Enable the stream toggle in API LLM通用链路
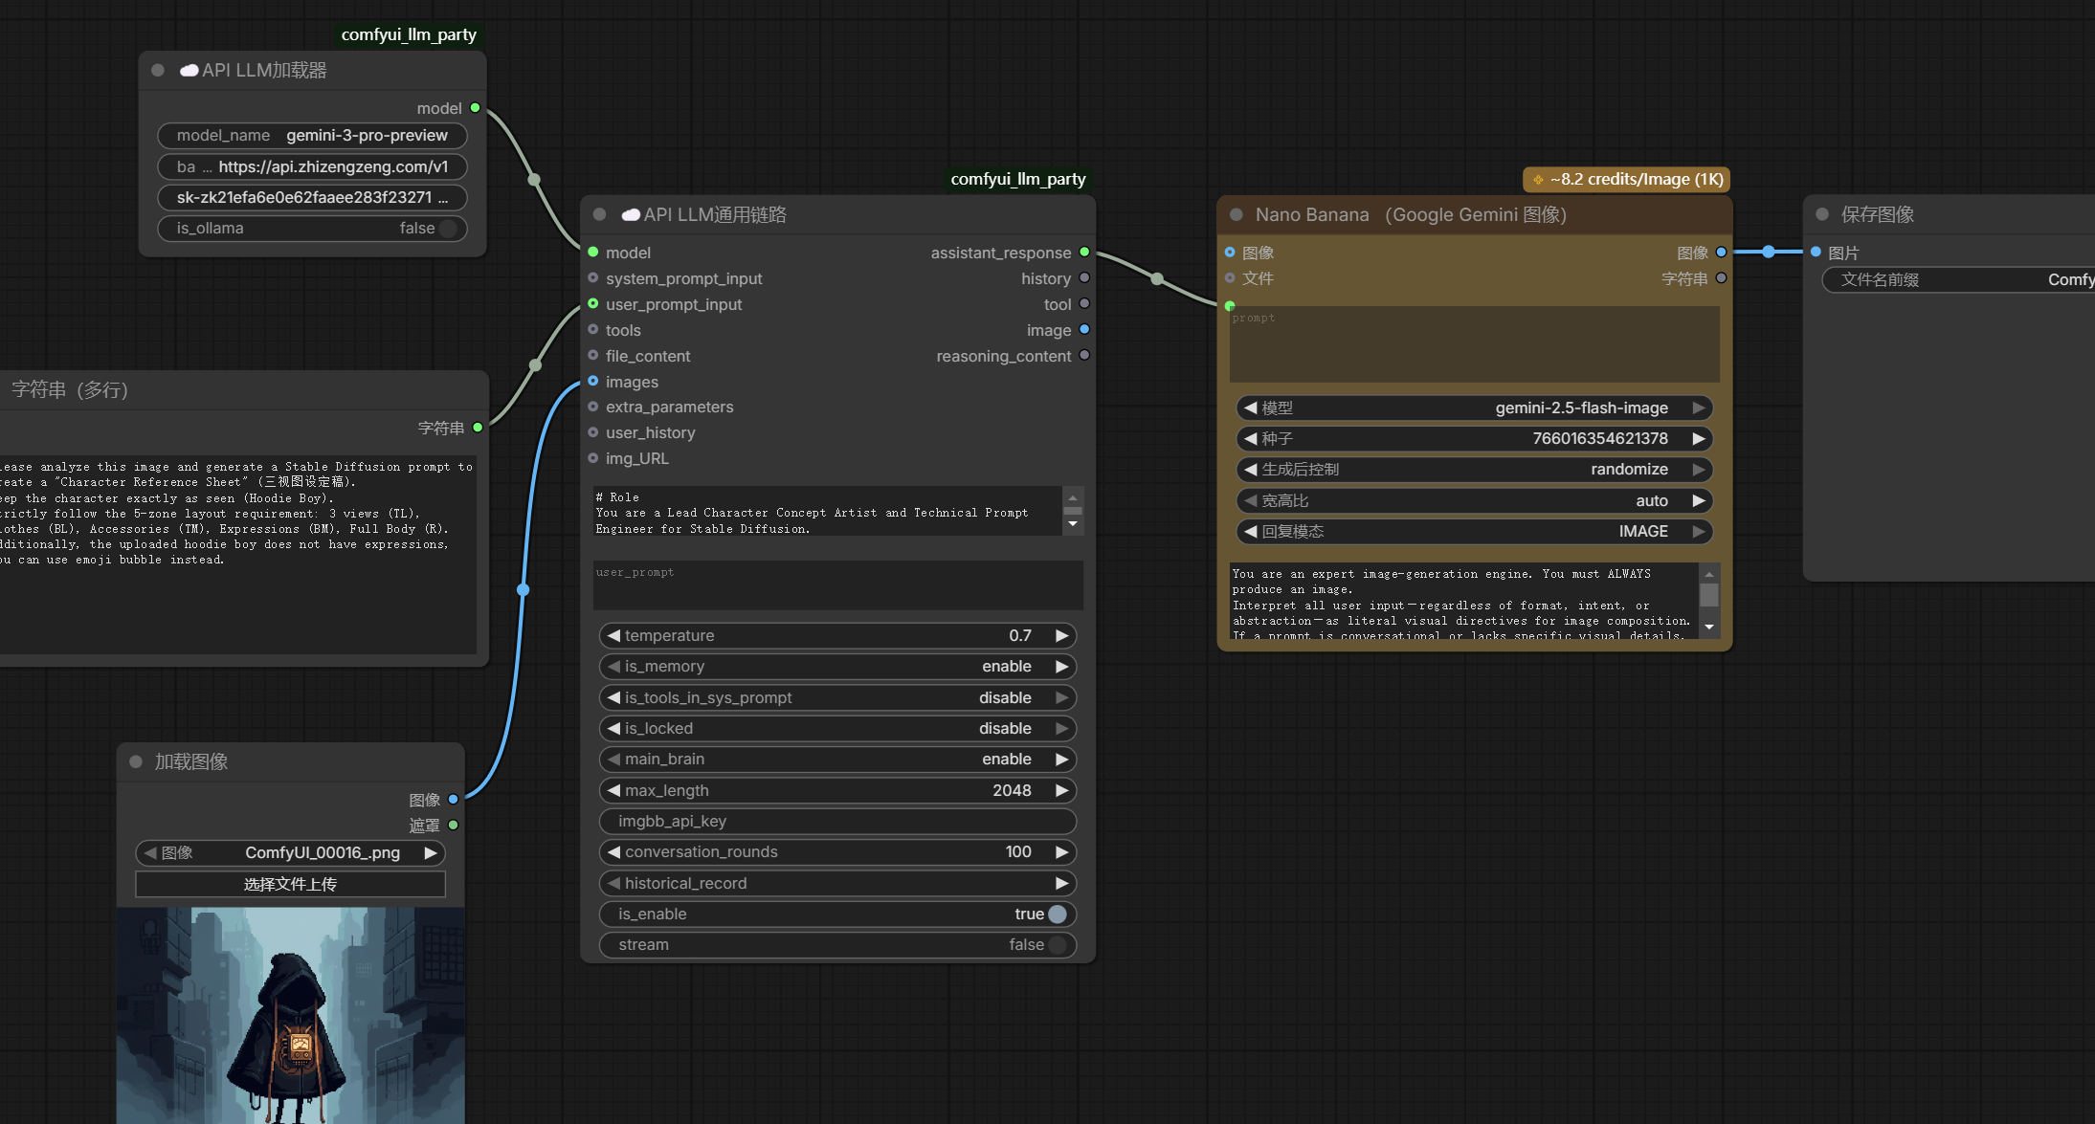 coord(1057,944)
